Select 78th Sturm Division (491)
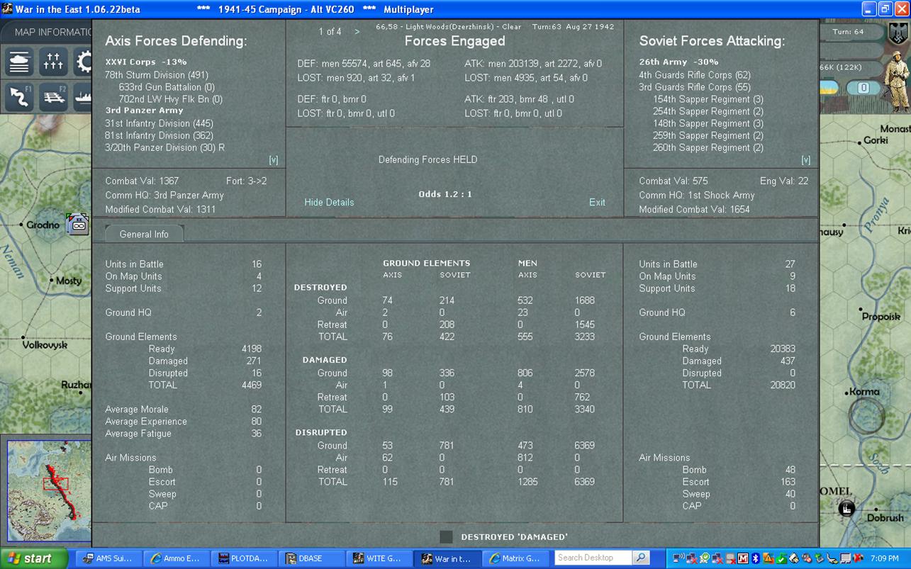This screenshot has width=911, height=569. click(157, 74)
